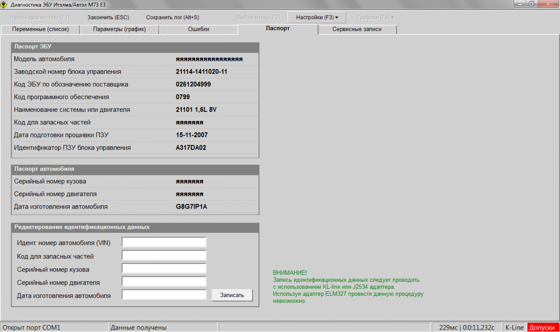The height and width of the screenshot is (332, 560).
Task: Click the Открыт порт COM1 status panel
Action: coord(54,327)
